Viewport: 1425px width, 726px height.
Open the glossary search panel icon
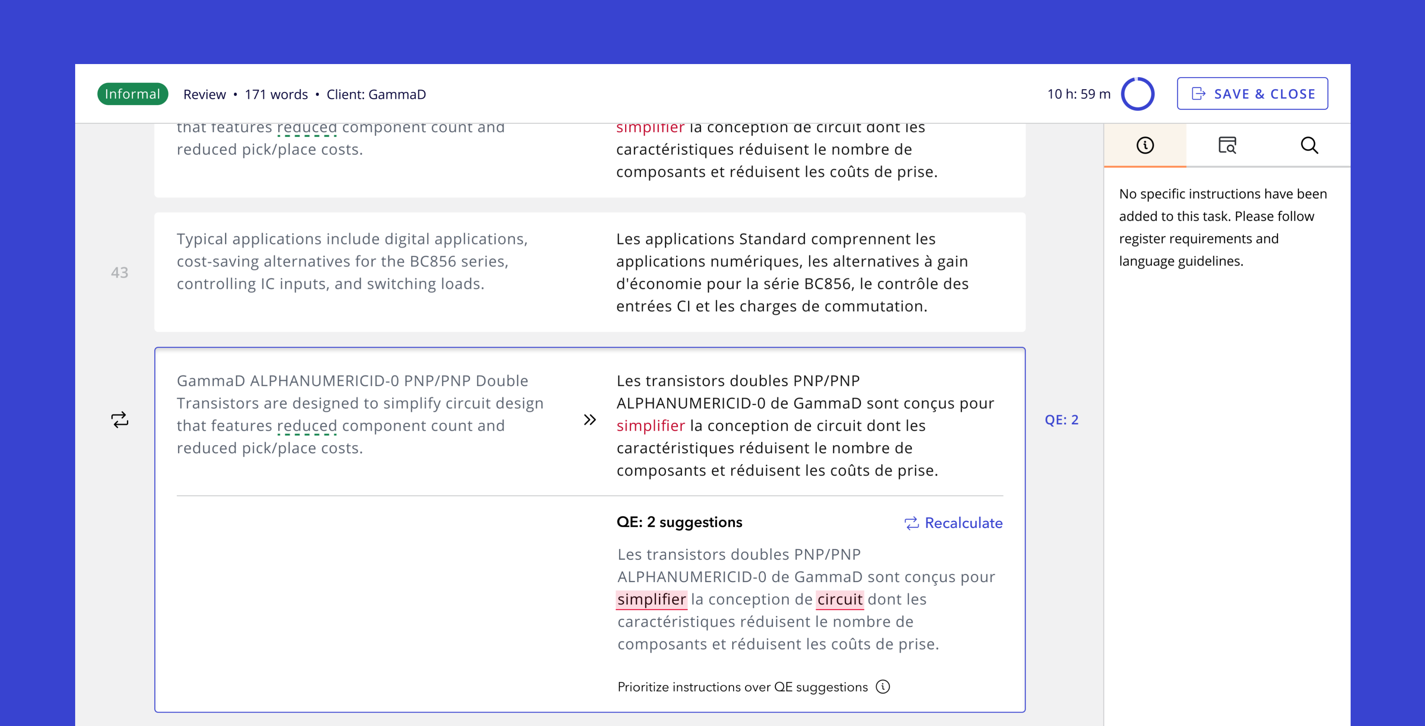[x=1227, y=146]
